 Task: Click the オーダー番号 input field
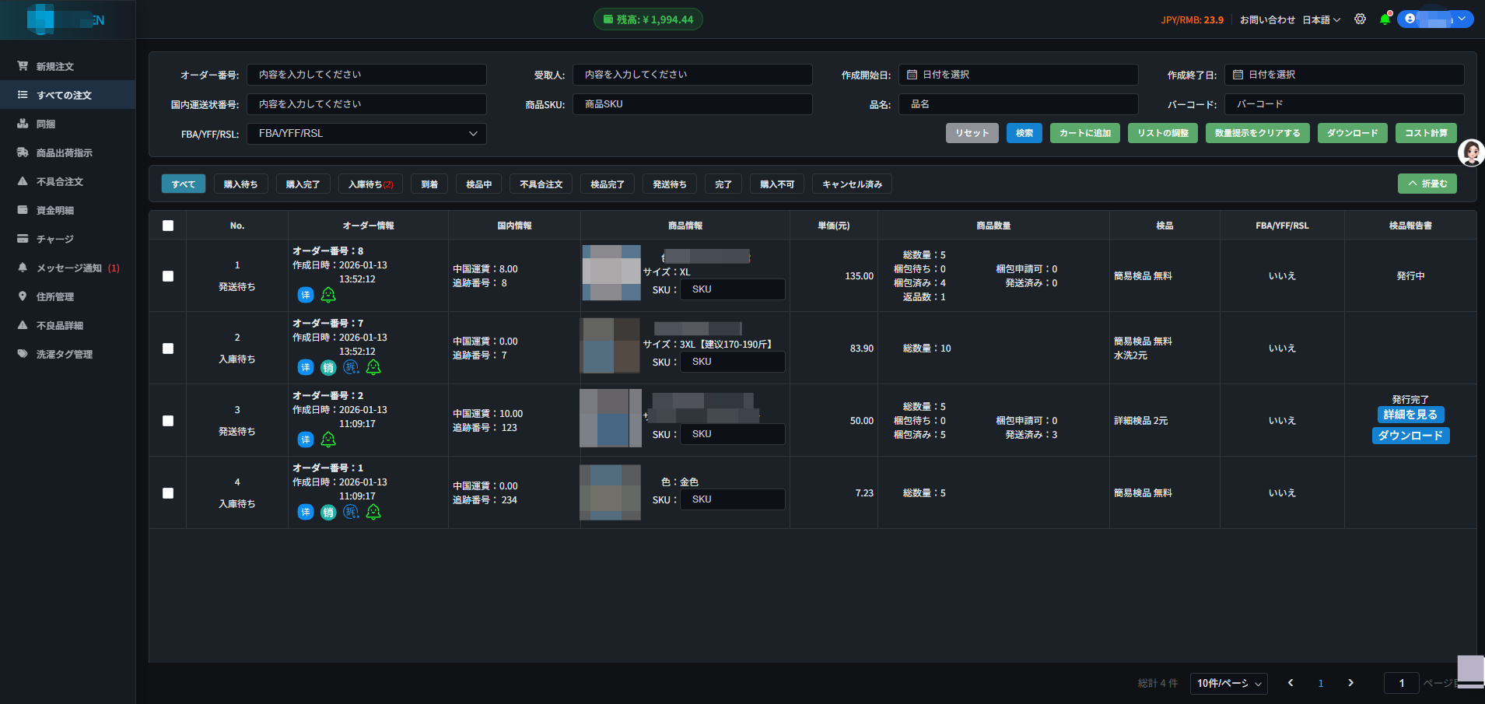click(x=366, y=75)
